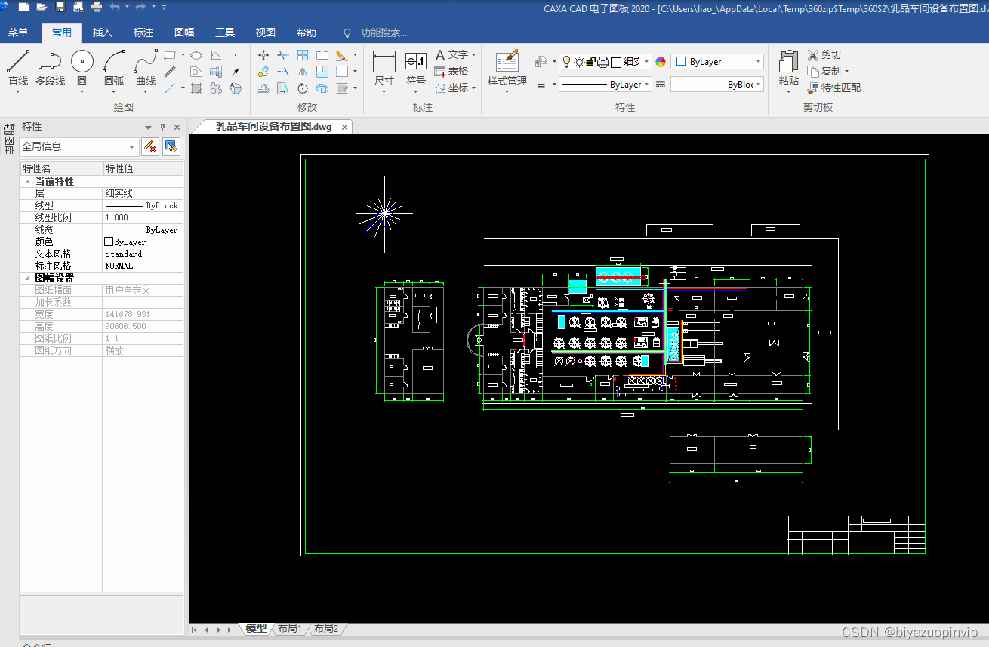This screenshot has height=647, width=989.
Task: Close the 特性 properties panel
Action: tap(177, 127)
